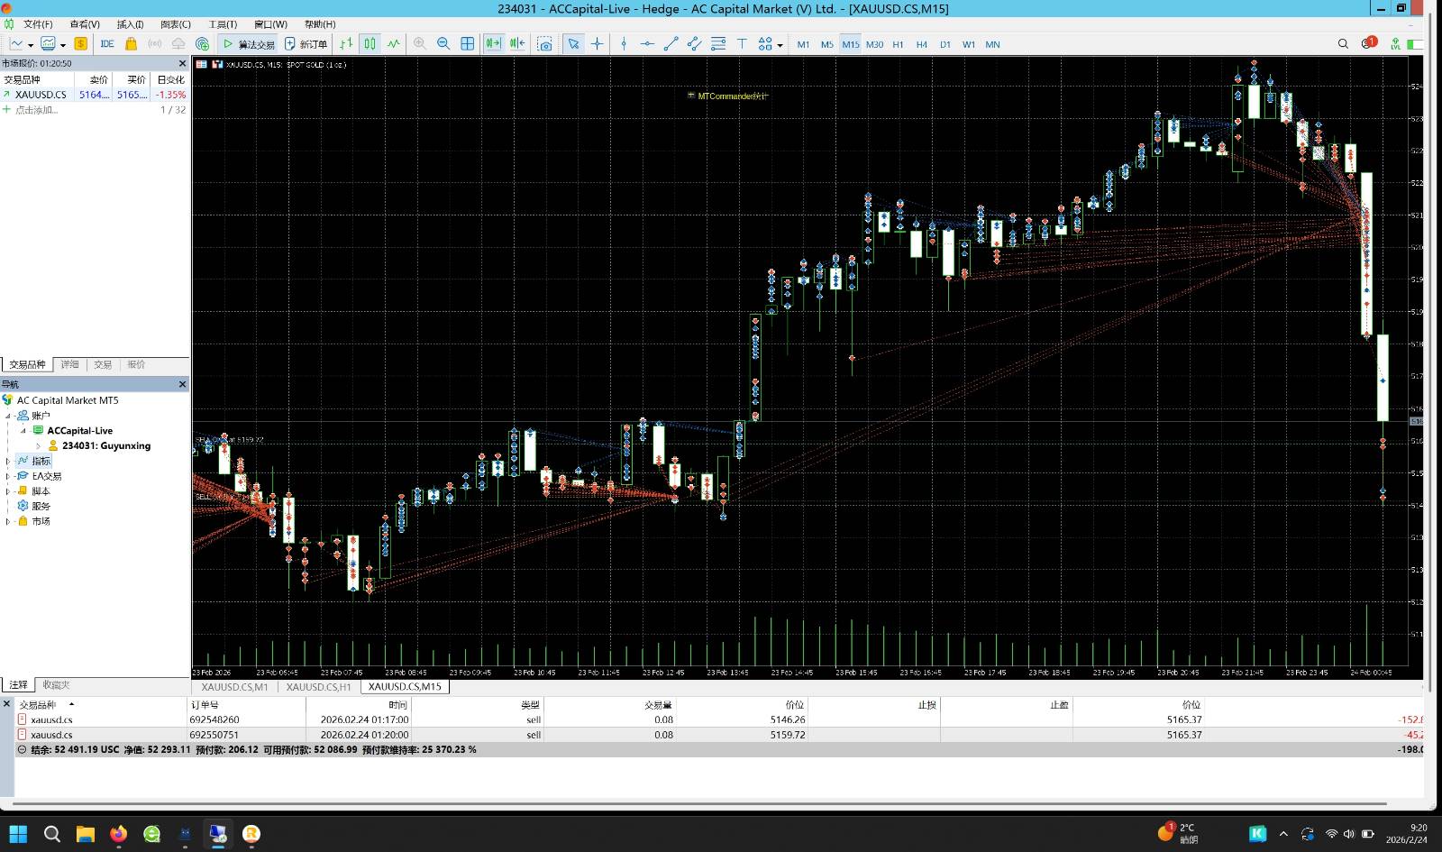Expand the 指标 indicators tree node
This screenshot has width=1442, height=852.
tap(8, 461)
